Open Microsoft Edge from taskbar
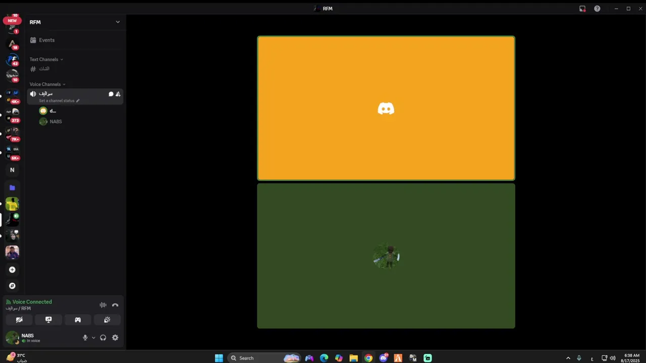This screenshot has width=646, height=363. point(324,358)
